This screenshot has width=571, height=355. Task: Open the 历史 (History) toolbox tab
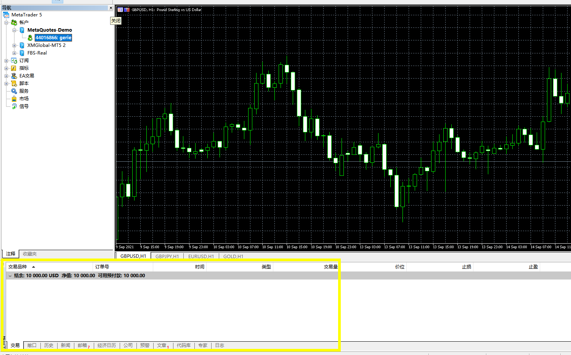coord(49,345)
